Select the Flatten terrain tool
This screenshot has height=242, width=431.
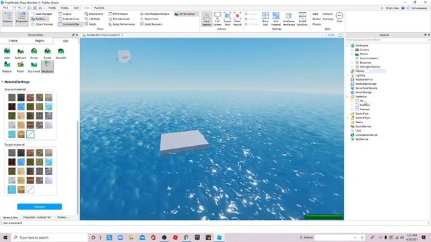(x=7, y=67)
